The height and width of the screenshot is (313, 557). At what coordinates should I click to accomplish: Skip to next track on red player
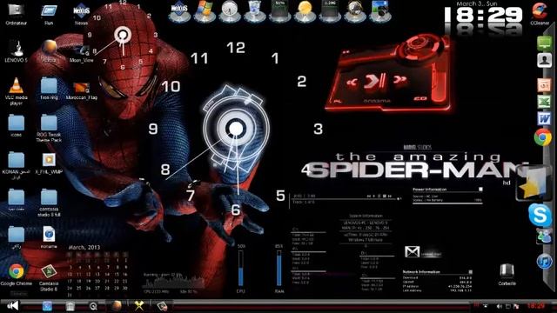point(400,80)
